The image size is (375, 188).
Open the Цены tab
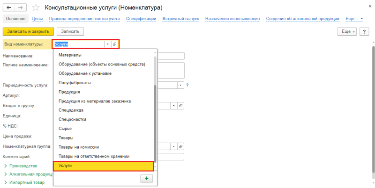[x=37, y=19]
